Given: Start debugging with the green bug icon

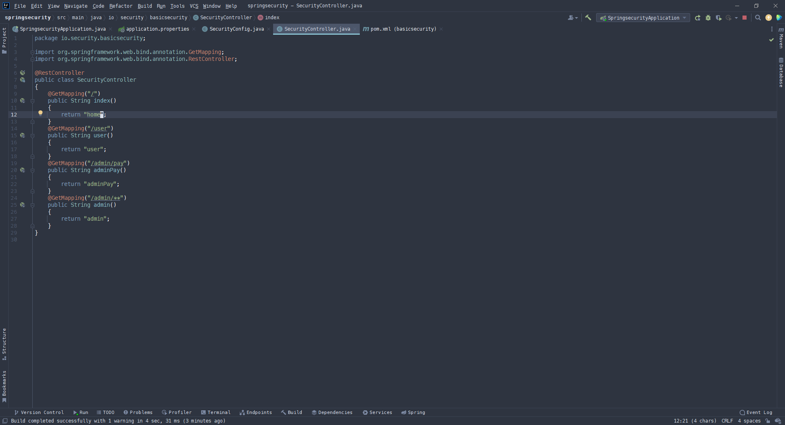Looking at the screenshot, I should coord(708,18).
